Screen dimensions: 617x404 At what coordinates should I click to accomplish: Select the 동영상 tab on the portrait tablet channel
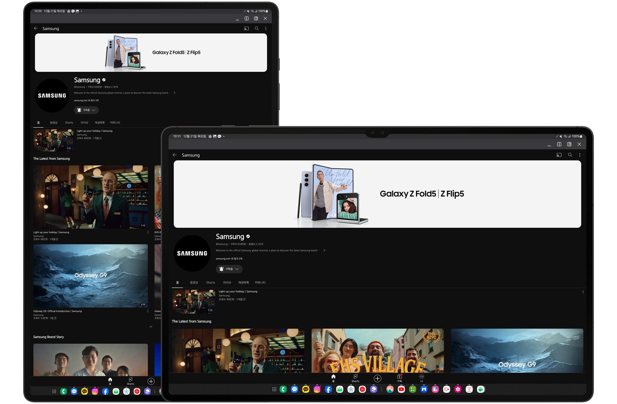click(54, 123)
